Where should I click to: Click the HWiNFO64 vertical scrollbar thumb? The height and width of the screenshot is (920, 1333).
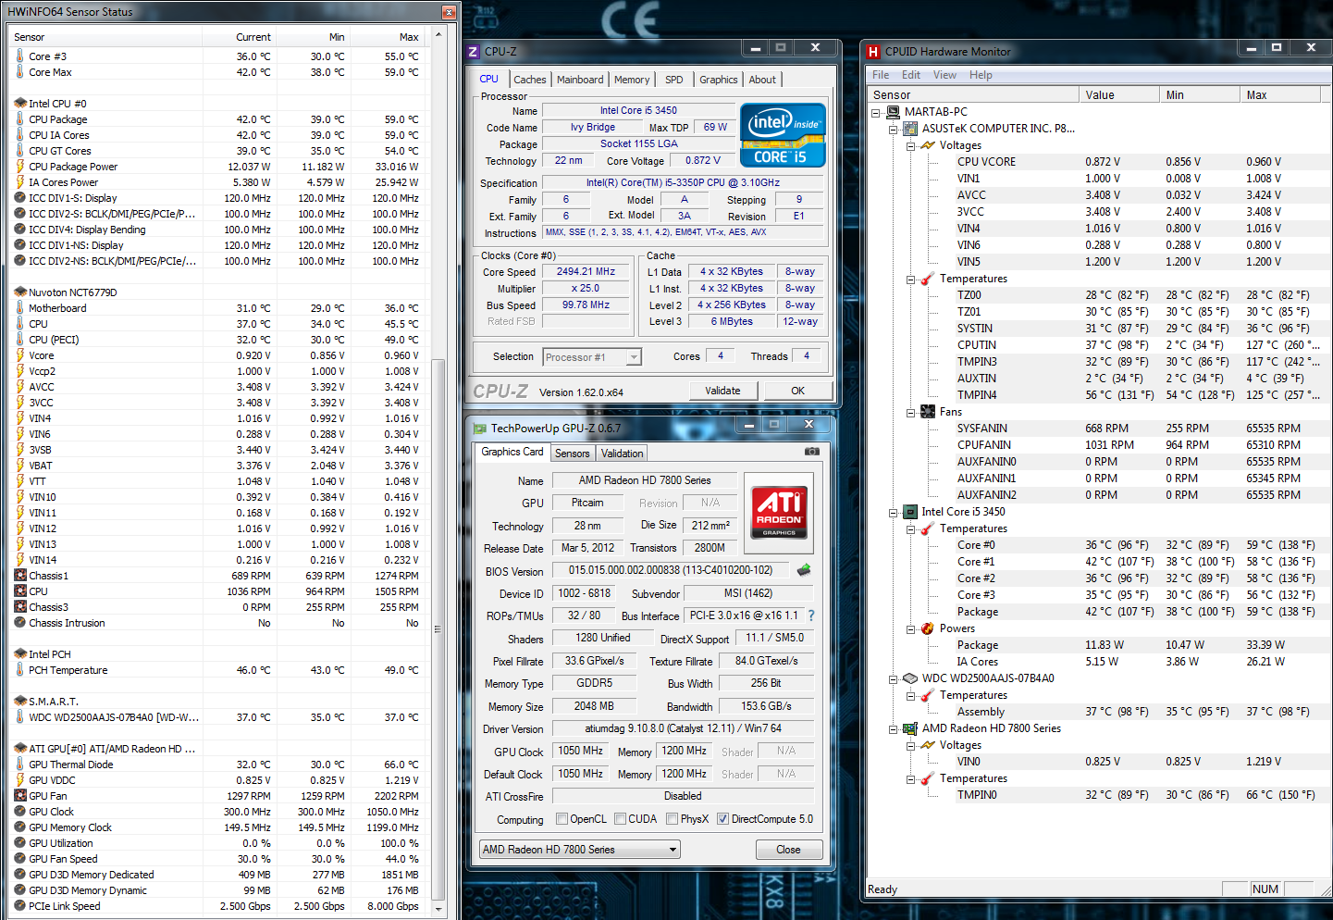(438, 629)
